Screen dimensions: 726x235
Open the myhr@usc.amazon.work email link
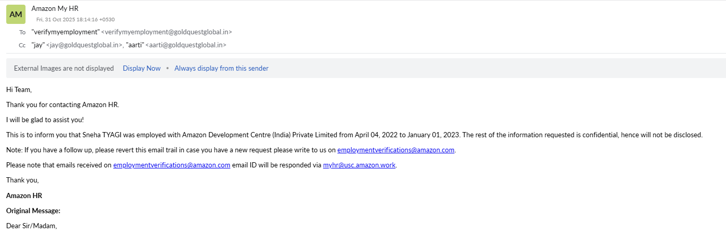[x=359, y=165]
